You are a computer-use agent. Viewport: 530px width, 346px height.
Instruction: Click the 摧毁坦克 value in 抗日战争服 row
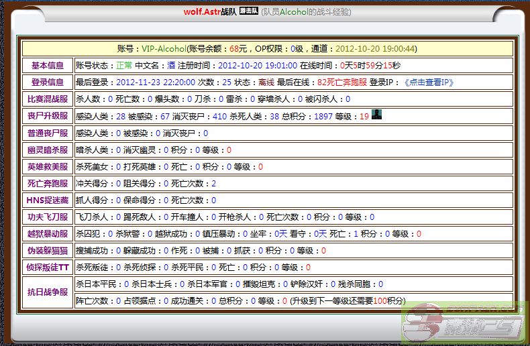tap(285, 284)
